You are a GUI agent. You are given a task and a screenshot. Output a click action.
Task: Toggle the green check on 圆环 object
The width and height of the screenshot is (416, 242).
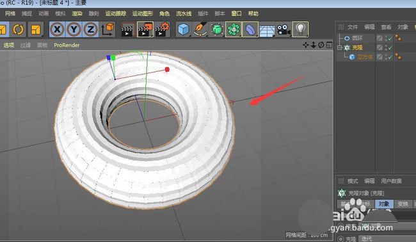coord(390,38)
